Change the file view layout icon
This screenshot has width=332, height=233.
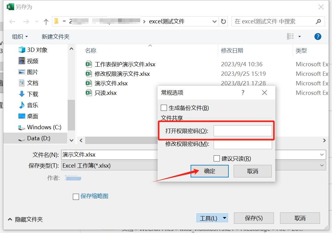(x=290, y=36)
